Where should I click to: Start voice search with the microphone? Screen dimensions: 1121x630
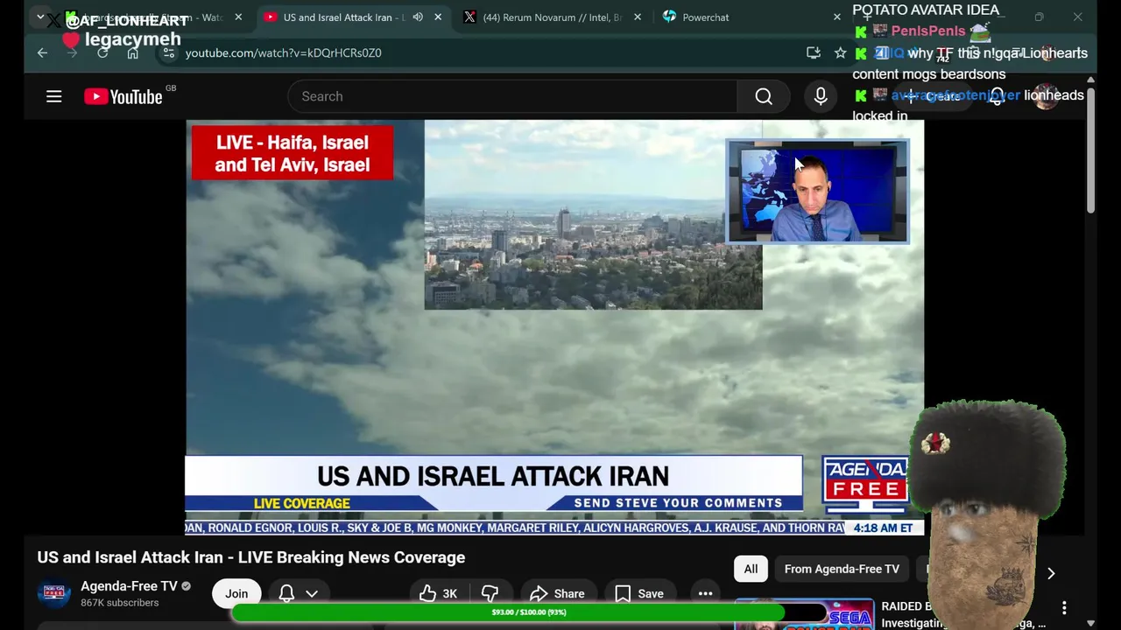coord(821,96)
